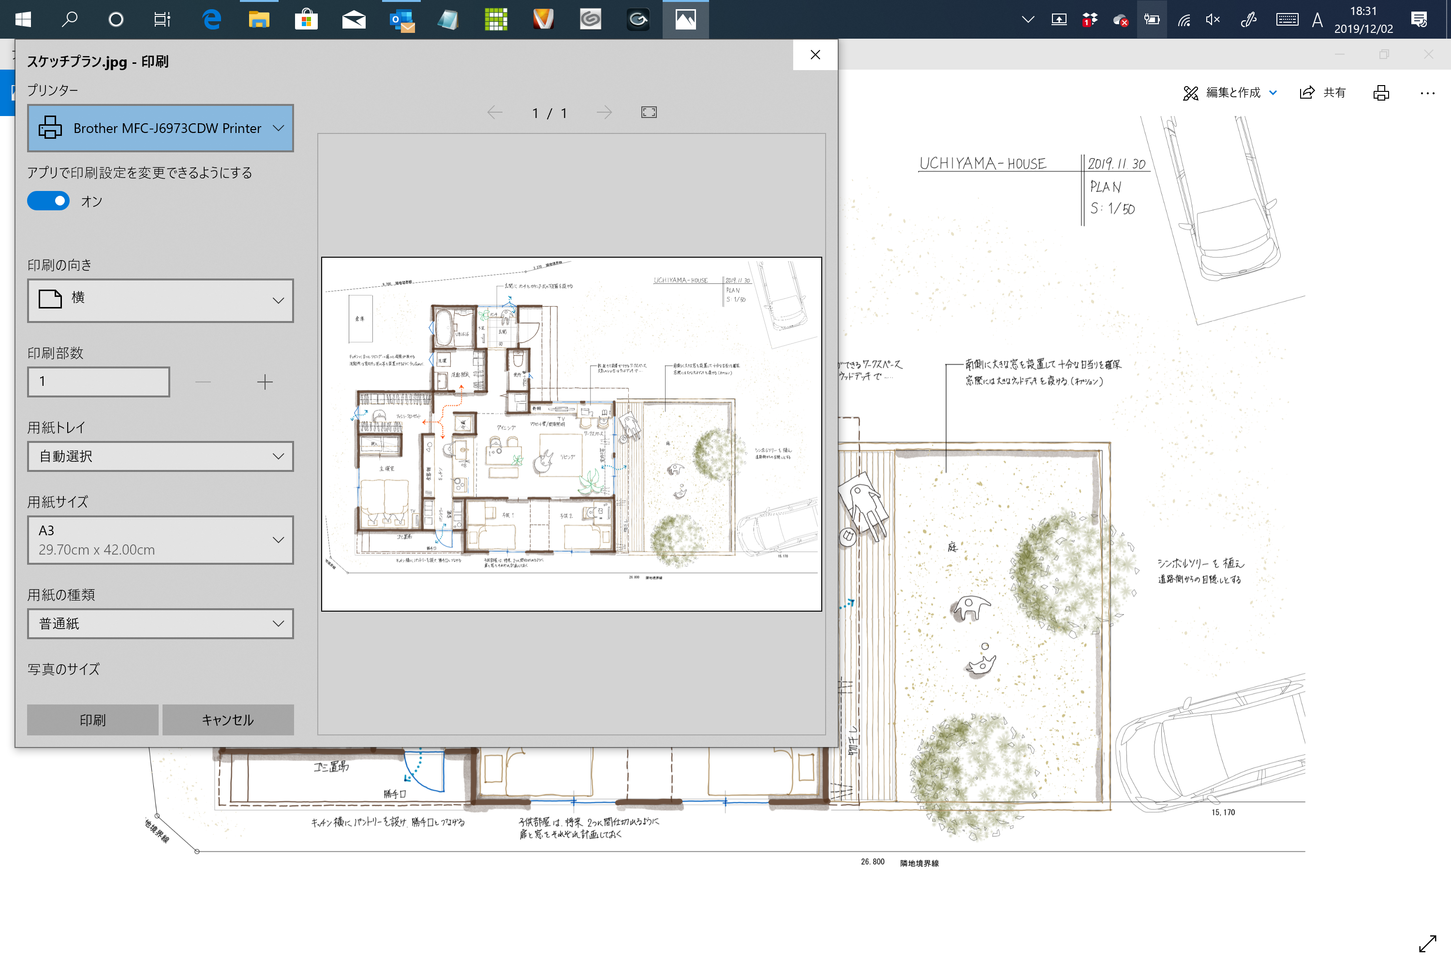Click 共有 share in Photos

coord(1323,92)
